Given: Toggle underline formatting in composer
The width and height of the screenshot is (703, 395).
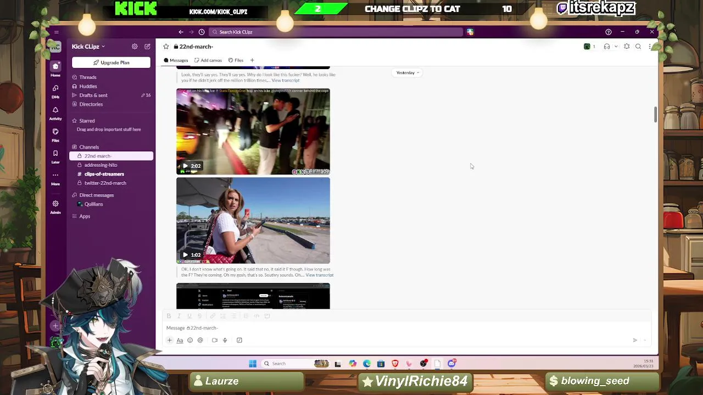Looking at the screenshot, I should (x=189, y=316).
